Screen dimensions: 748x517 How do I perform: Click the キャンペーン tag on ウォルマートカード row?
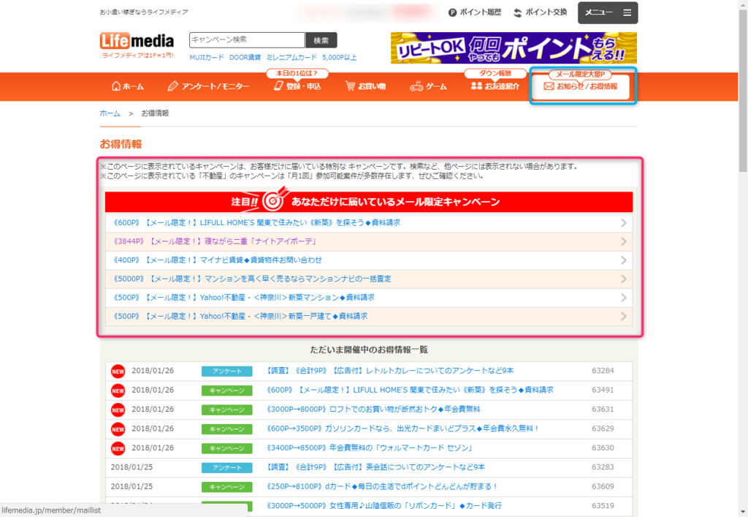[x=226, y=448]
